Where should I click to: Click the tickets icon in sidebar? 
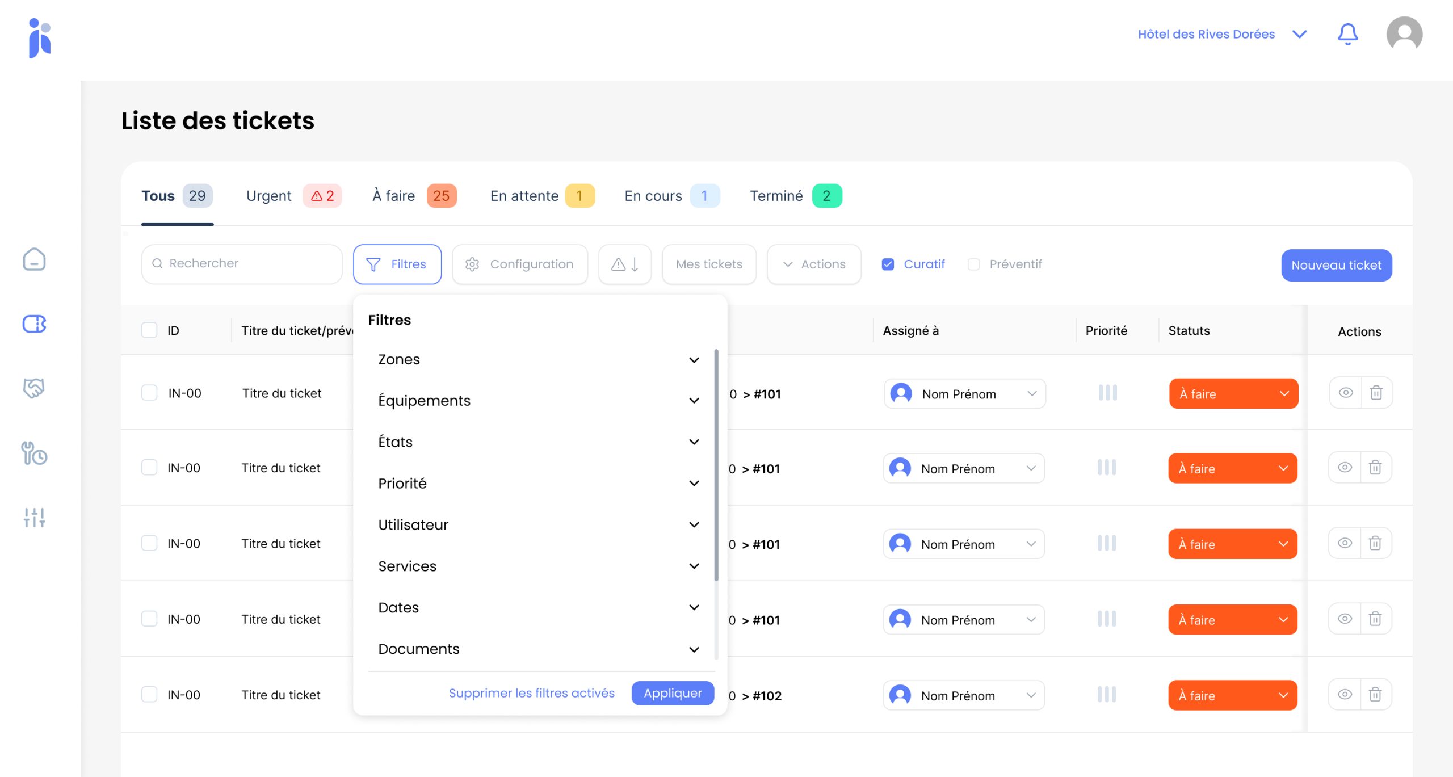34,324
